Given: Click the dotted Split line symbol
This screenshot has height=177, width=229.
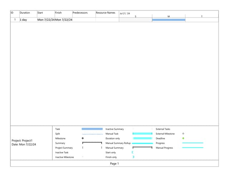Looking at the screenshot, I should click(92, 134).
